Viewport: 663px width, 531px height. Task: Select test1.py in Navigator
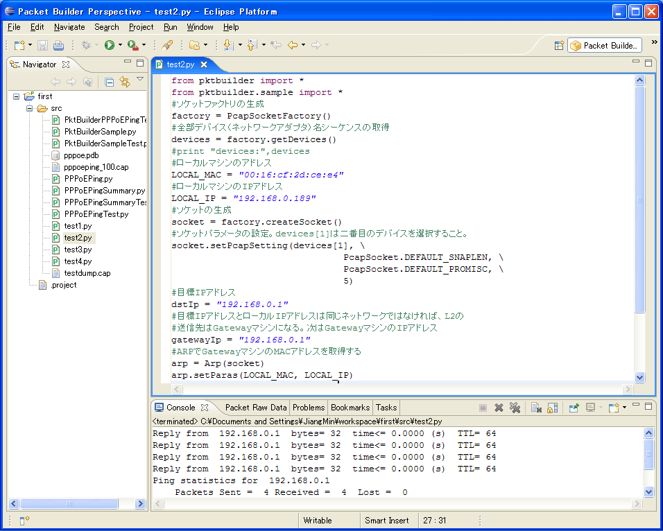coord(78,226)
